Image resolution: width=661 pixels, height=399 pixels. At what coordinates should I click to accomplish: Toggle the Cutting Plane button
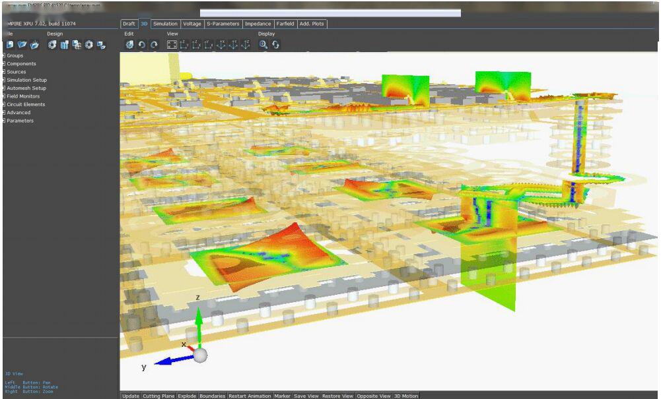tap(159, 396)
